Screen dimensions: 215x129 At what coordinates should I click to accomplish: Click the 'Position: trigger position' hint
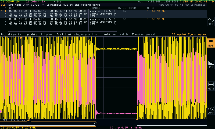77,34
